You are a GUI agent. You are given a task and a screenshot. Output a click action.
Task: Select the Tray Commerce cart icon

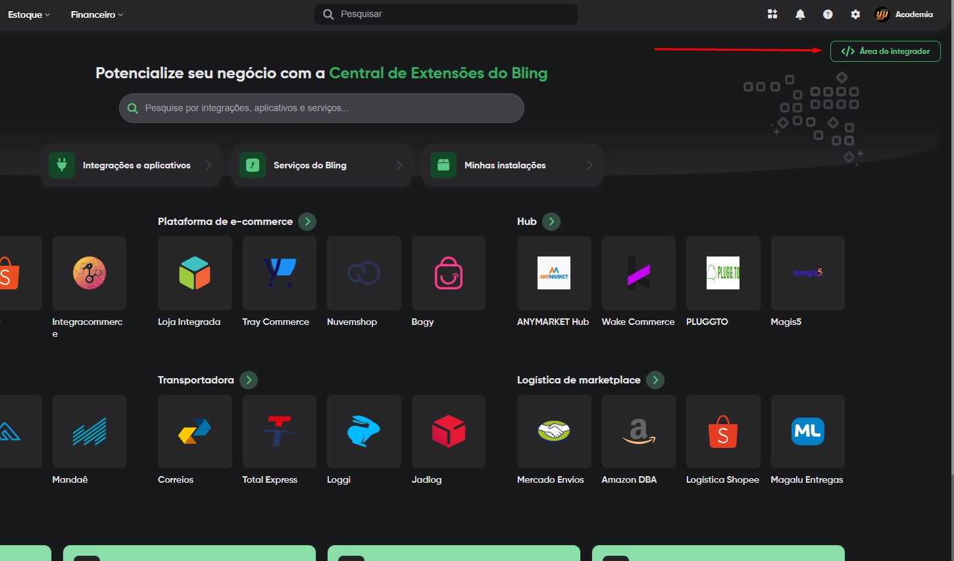click(280, 274)
